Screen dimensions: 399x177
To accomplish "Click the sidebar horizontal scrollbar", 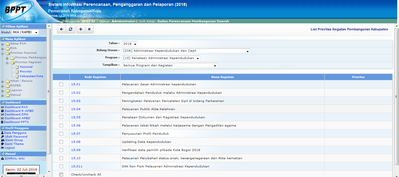I will click(23, 176).
